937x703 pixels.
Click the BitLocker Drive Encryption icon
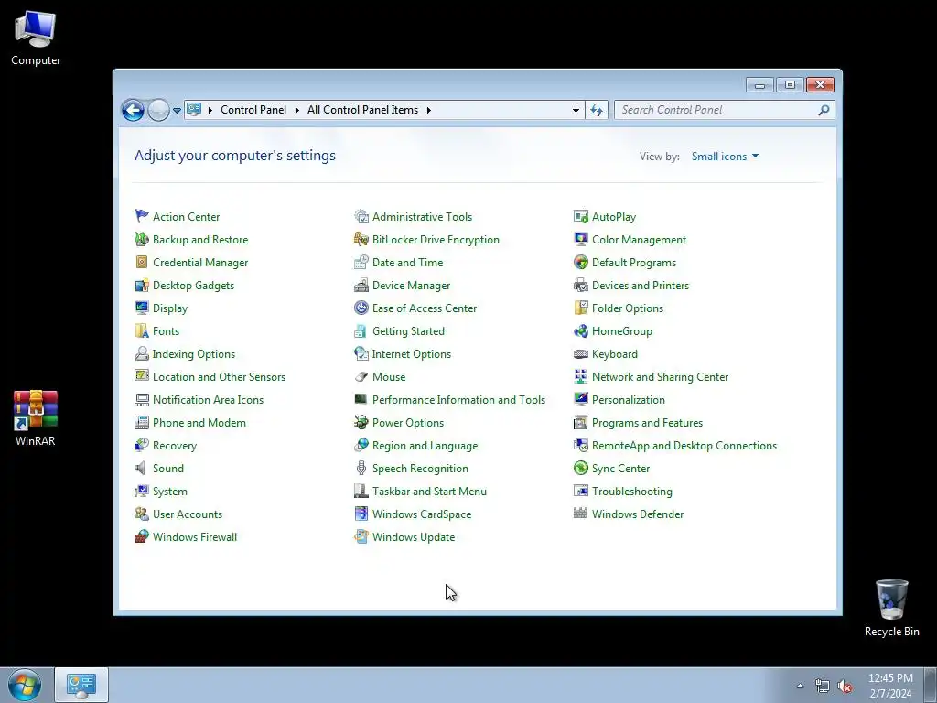tap(361, 239)
